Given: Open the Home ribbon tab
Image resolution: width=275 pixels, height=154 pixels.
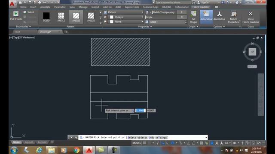Looking at the screenshot, I should (x=23, y=7).
